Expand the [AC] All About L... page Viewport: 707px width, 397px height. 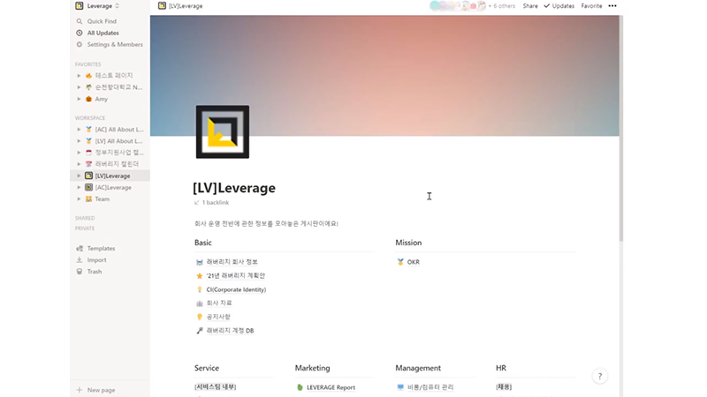click(x=79, y=130)
